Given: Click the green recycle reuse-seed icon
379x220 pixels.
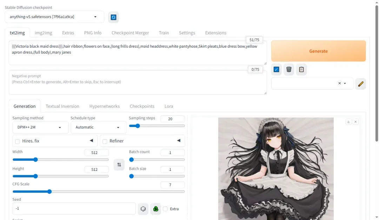Looking at the screenshot, I should click(155, 209).
